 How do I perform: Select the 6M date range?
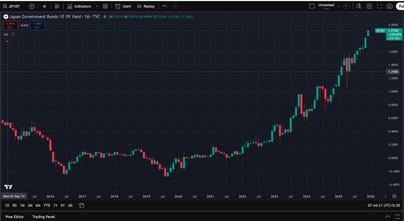(38, 205)
